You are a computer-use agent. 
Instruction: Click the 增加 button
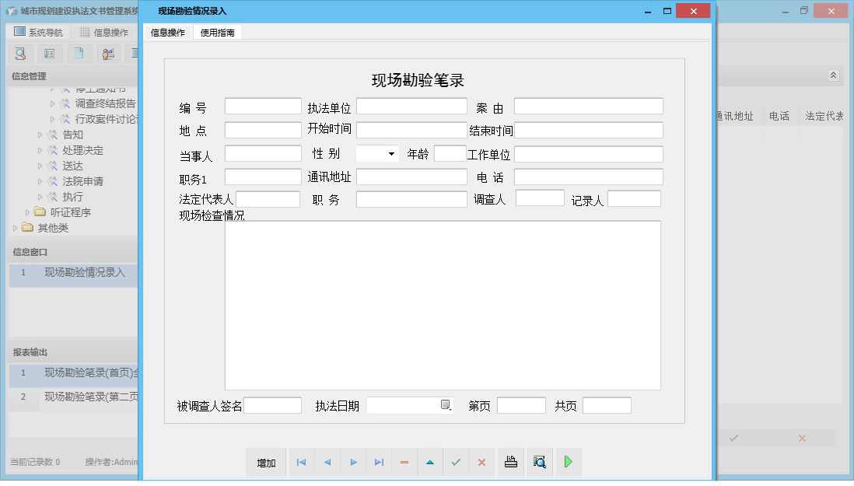click(x=265, y=462)
